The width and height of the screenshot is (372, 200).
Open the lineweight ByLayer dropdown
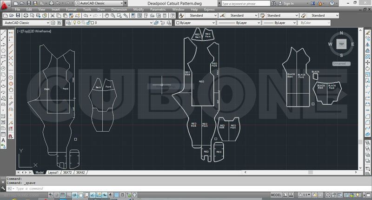pos(279,23)
